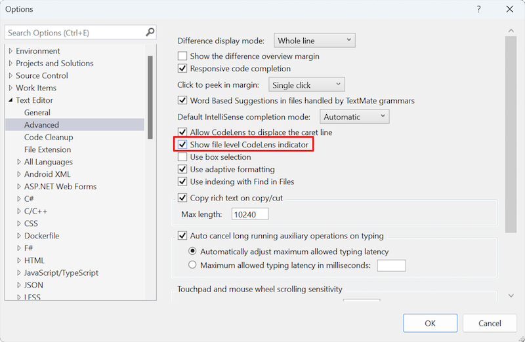This screenshot has height=342, width=525.
Task: Open Click to peek in margin dropdown
Action: tap(306, 85)
